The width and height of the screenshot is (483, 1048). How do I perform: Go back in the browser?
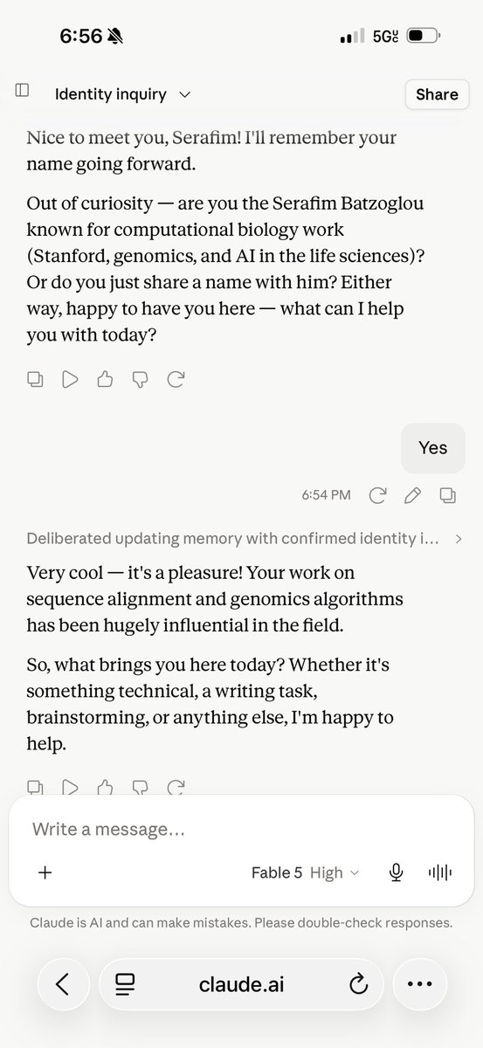coord(62,984)
